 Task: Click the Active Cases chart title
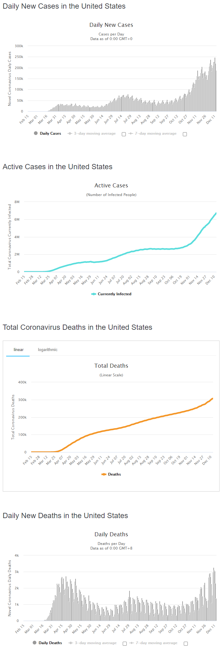click(111, 186)
